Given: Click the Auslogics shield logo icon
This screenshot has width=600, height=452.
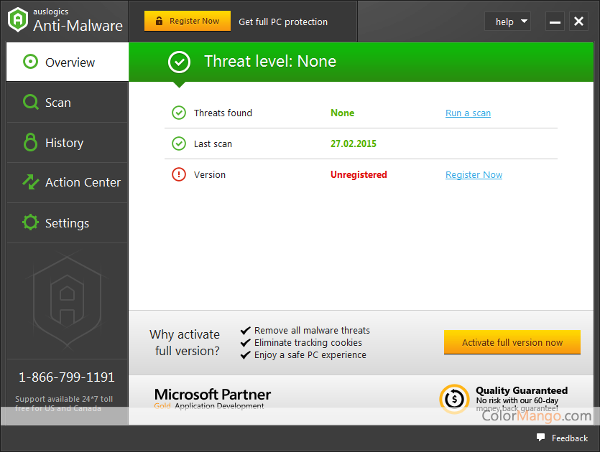Looking at the screenshot, I should 18,19.
